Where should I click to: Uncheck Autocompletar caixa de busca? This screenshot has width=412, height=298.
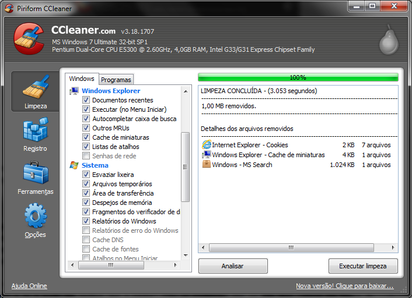click(86, 119)
